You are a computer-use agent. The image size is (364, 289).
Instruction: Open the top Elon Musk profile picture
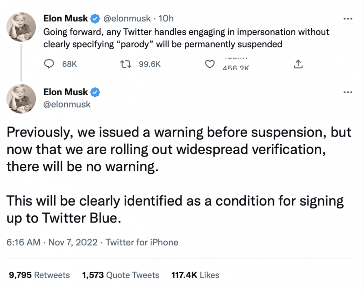(x=21, y=27)
